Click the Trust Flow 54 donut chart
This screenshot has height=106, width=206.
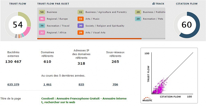[x=18, y=25]
